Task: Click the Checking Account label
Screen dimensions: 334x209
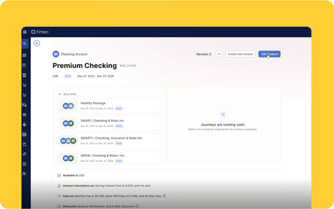Action: (74, 54)
